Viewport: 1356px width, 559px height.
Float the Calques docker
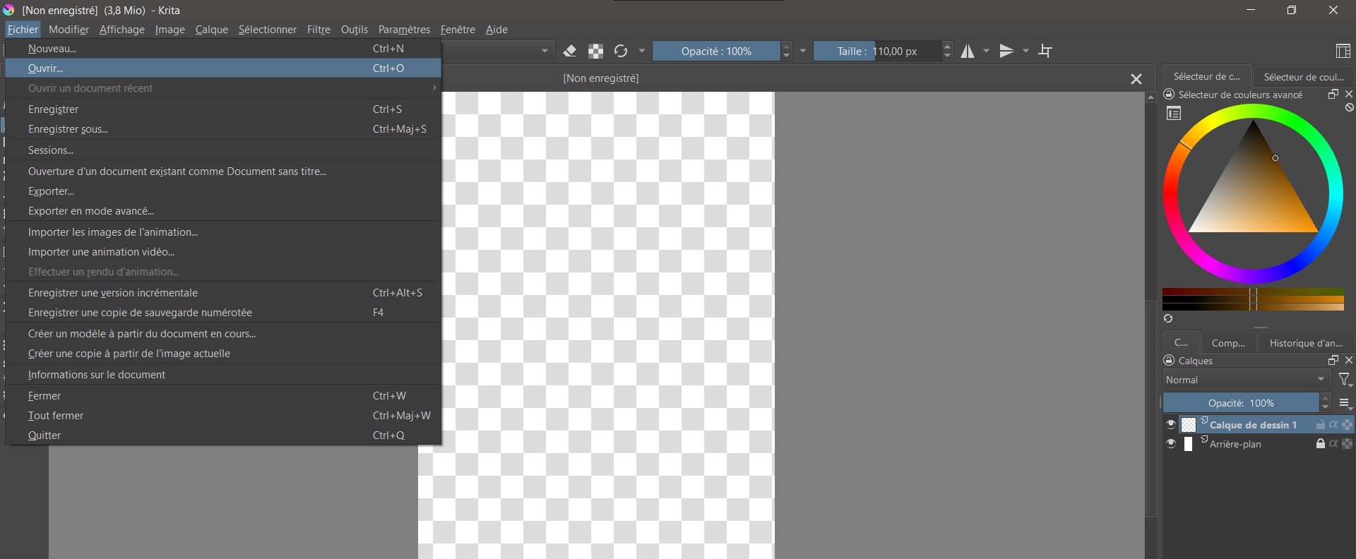click(1333, 360)
